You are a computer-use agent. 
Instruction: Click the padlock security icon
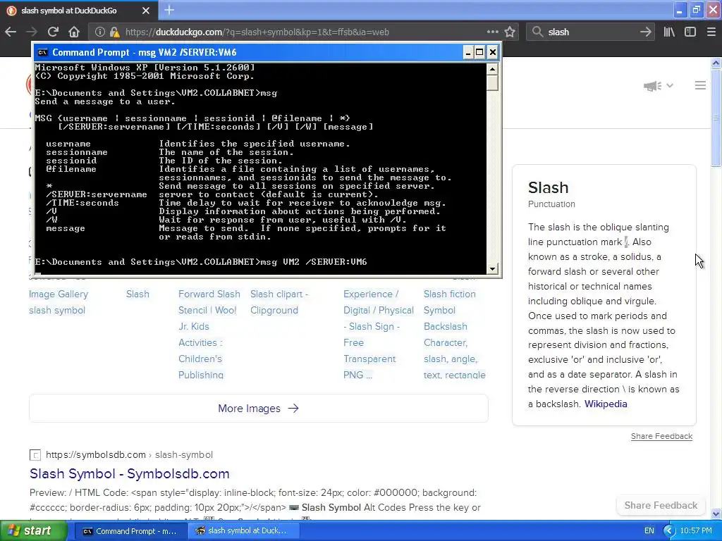point(115,32)
